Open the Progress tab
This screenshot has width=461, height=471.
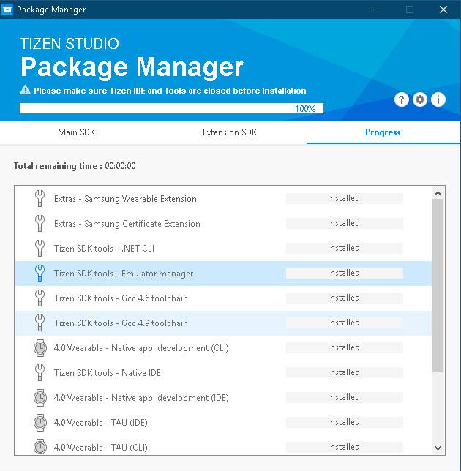[383, 132]
